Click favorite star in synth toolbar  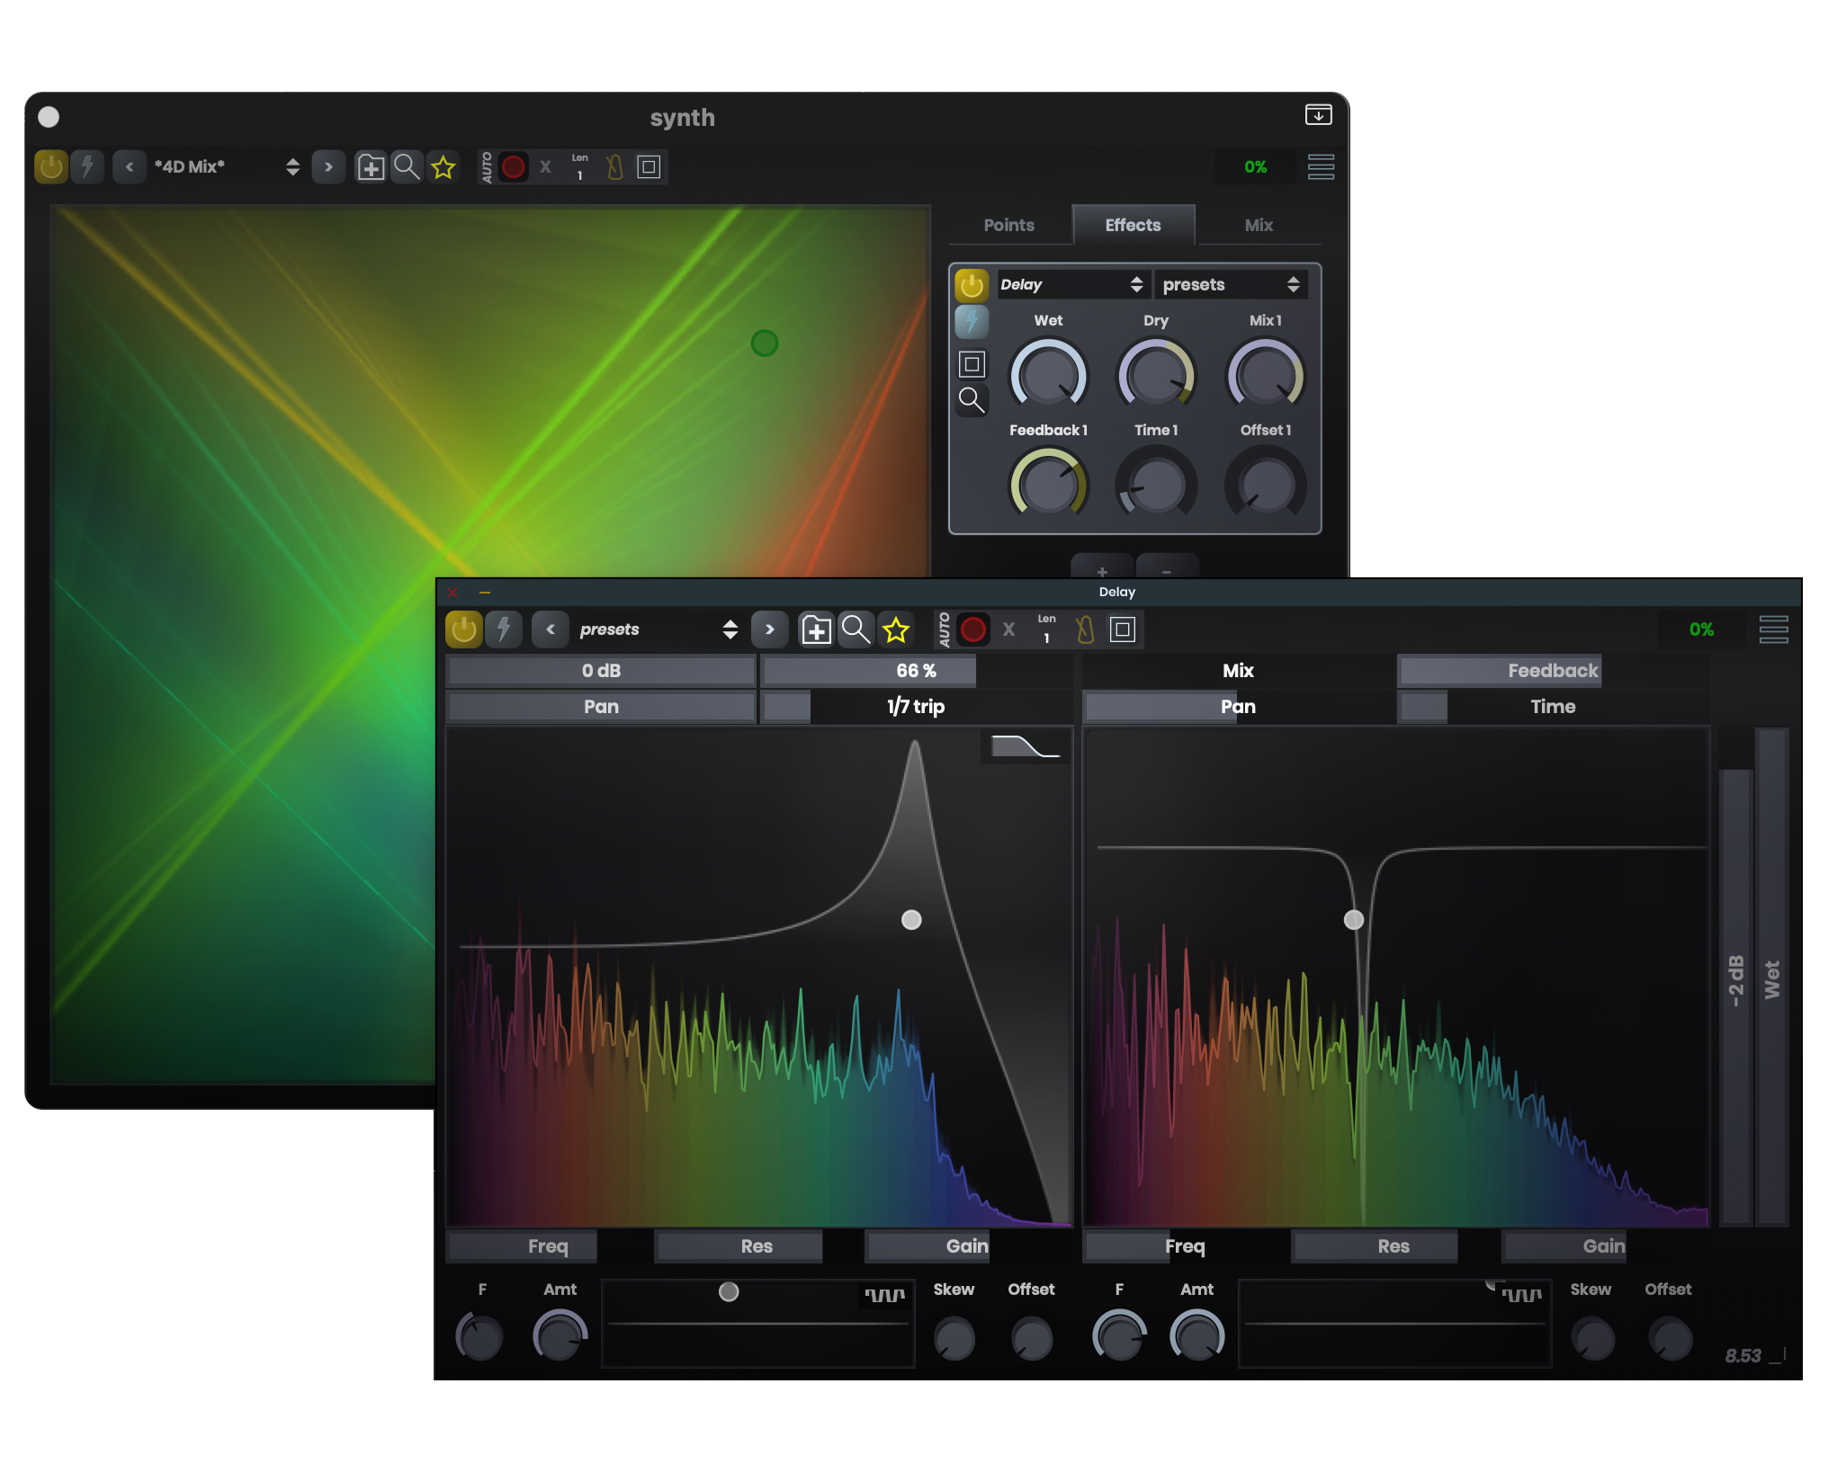pyautogui.click(x=444, y=166)
